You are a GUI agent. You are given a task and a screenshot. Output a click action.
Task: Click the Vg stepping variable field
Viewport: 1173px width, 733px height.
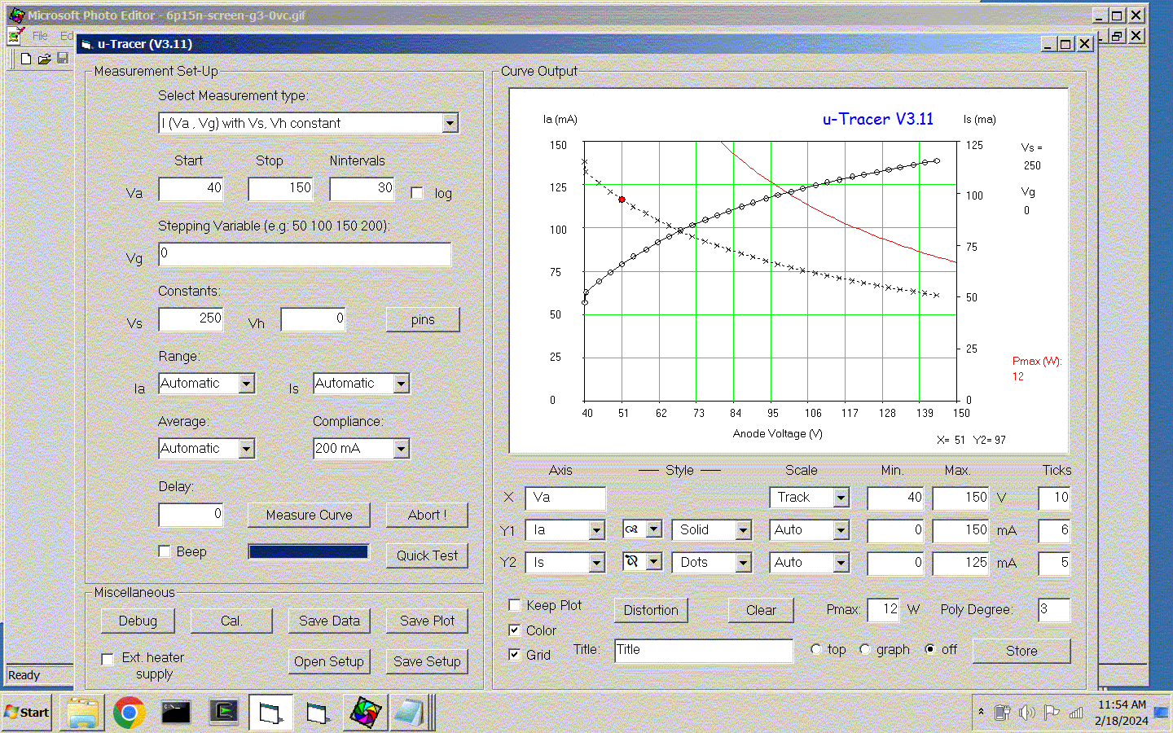click(x=305, y=254)
